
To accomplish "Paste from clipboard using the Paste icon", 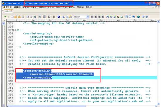I will pos(71,17).
